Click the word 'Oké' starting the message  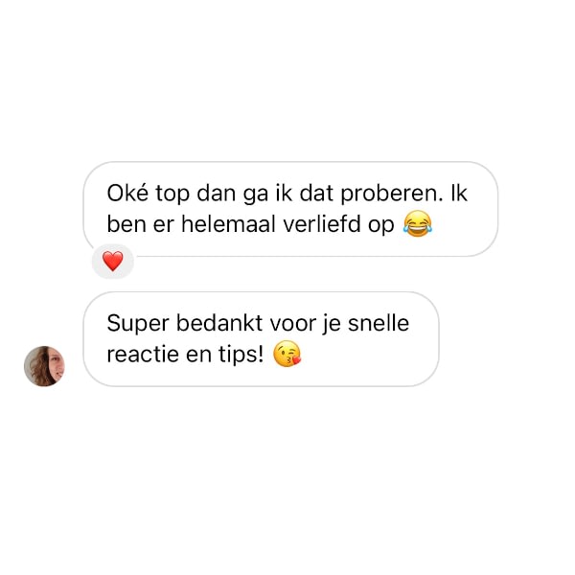127,193
